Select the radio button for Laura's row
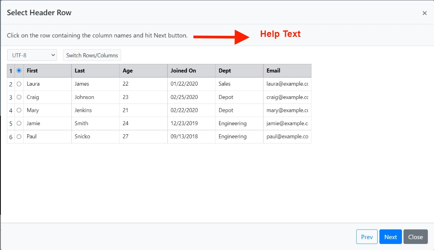 (19, 84)
